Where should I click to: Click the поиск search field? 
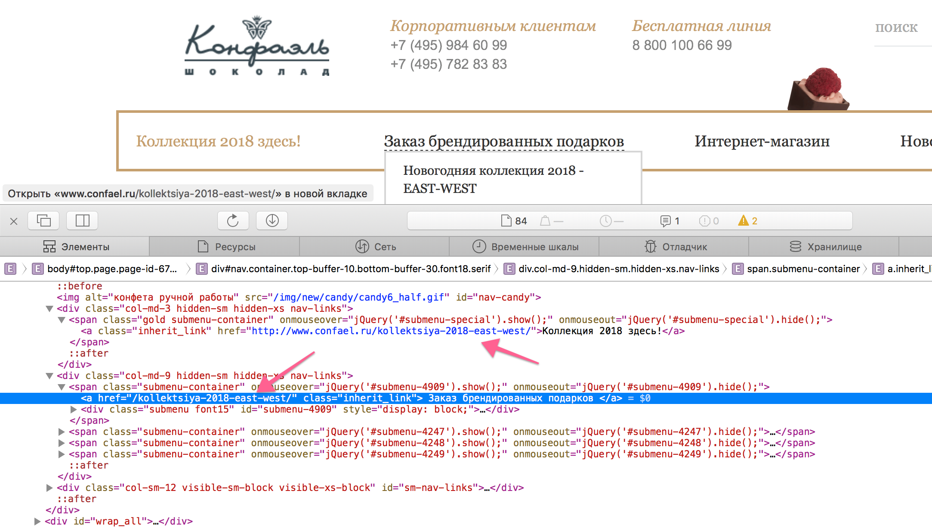point(903,28)
